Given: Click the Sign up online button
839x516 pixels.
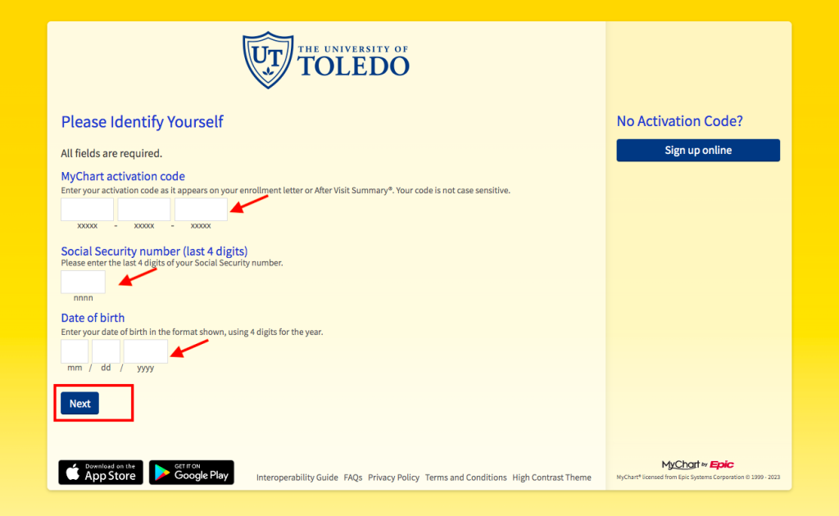Looking at the screenshot, I should 698,150.
